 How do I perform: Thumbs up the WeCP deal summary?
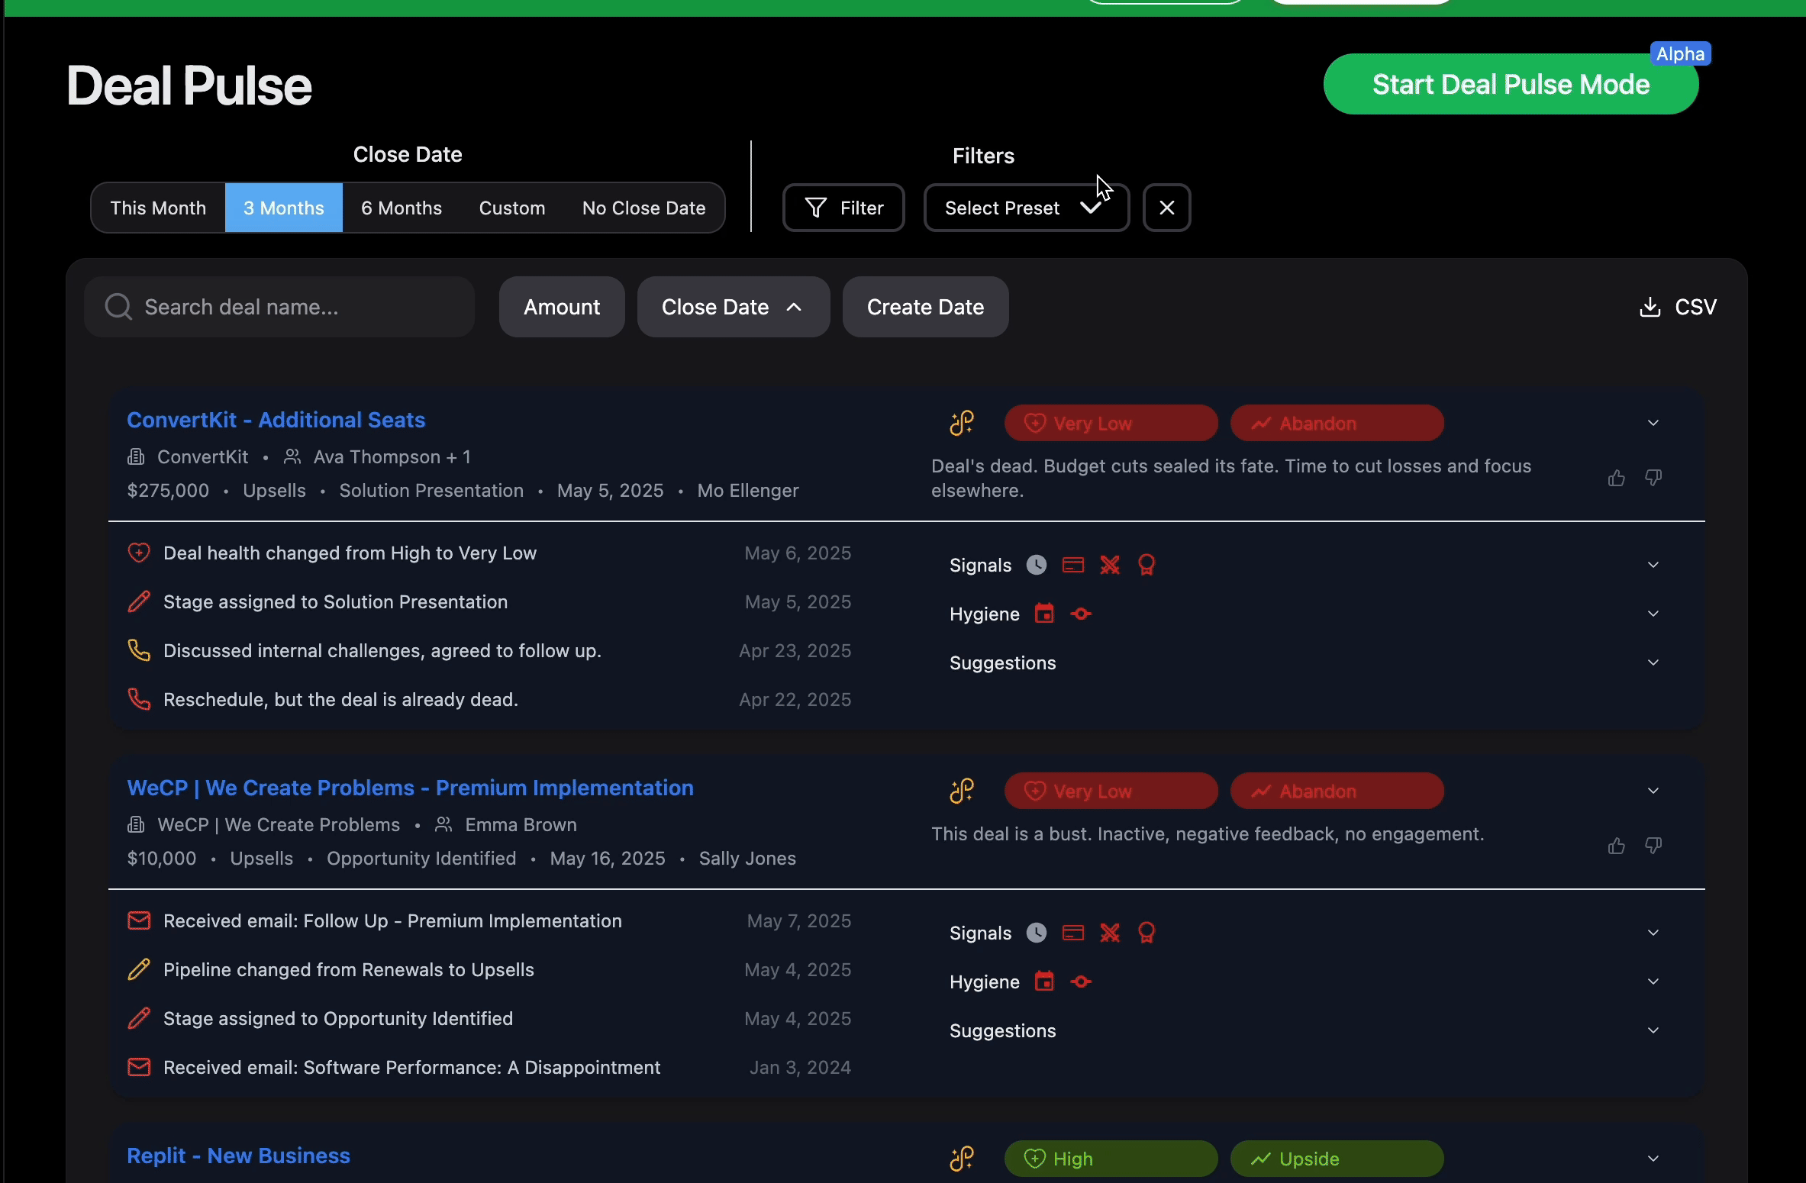point(1616,846)
